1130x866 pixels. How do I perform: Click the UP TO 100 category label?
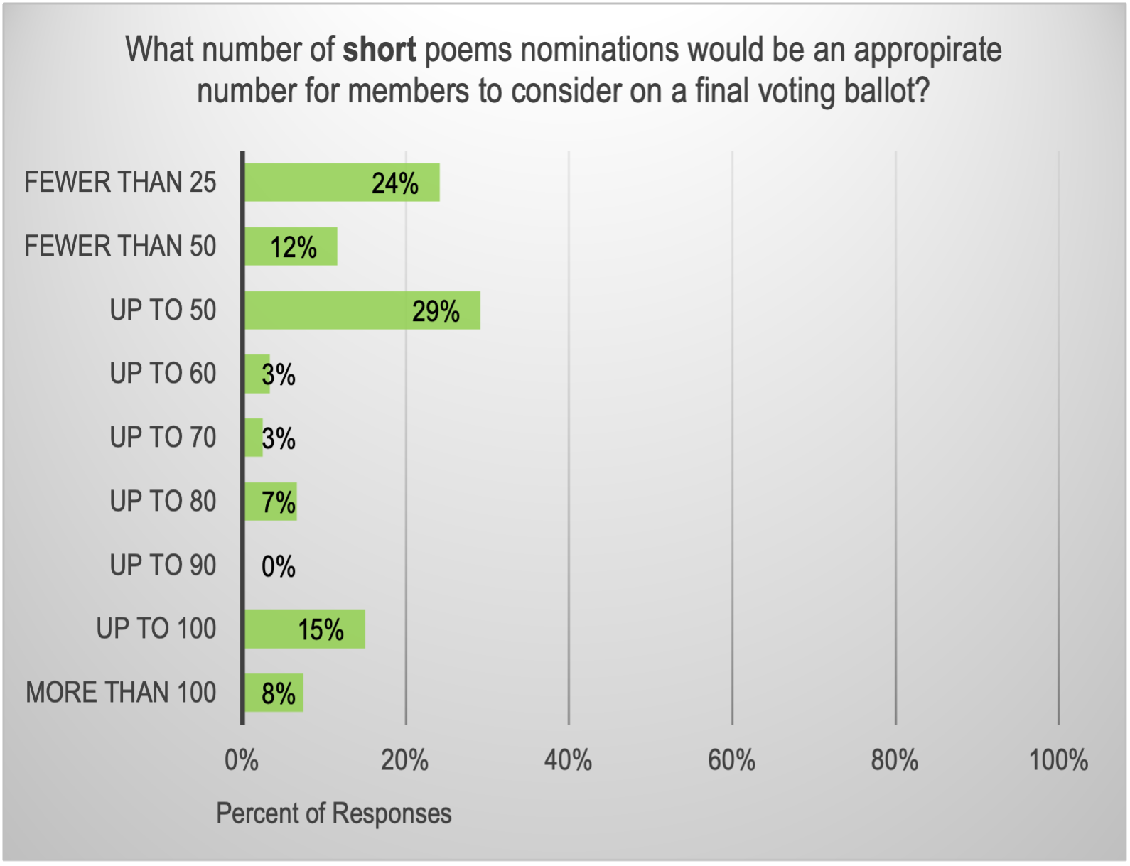coord(156,629)
